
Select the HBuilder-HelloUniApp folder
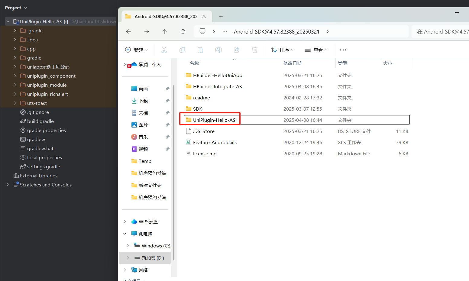click(297, 75)
